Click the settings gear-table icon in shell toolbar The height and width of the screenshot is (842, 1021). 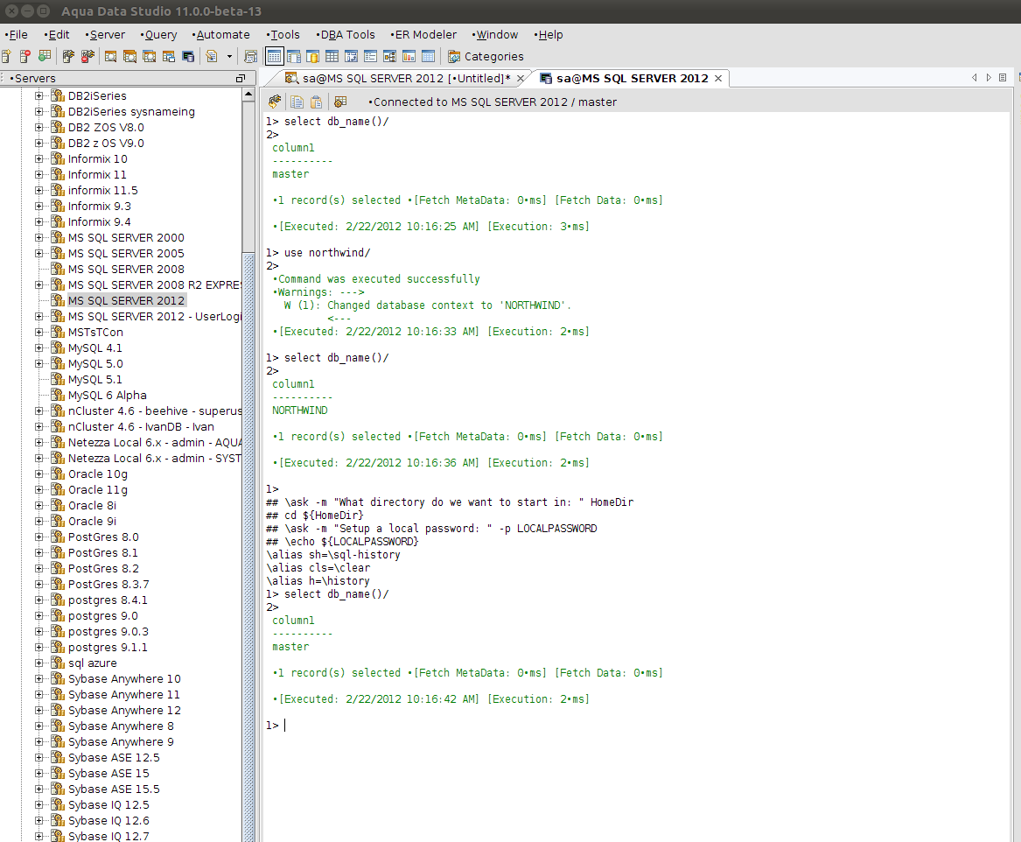point(340,102)
